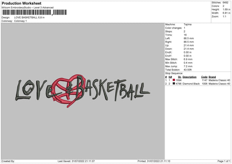Screen dimensions: 232x164
Task: Click the Machine value 'Tajima'
Action: [x=188, y=24]
